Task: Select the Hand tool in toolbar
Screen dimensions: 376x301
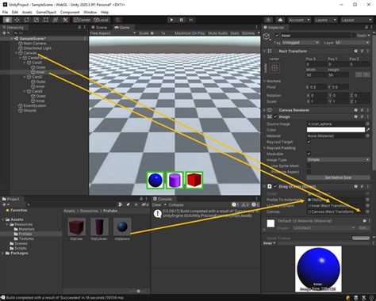Action: click(x=7, y=20)
